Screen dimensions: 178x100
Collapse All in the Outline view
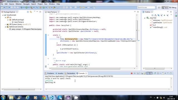coord(152,15)
